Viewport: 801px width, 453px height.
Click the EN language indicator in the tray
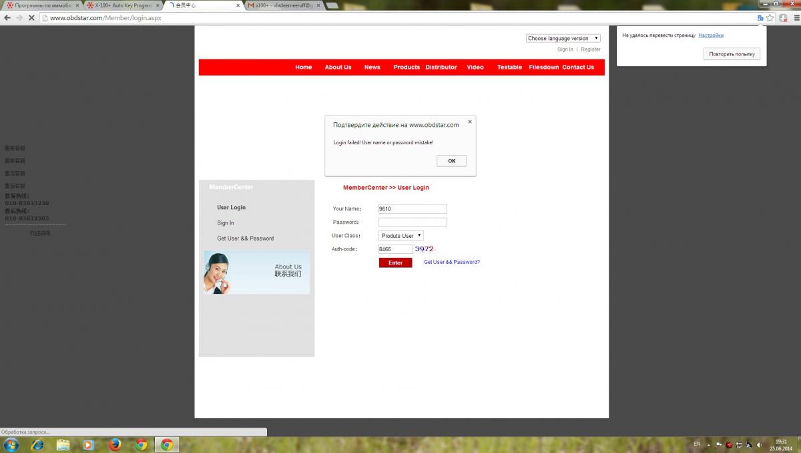697,444
